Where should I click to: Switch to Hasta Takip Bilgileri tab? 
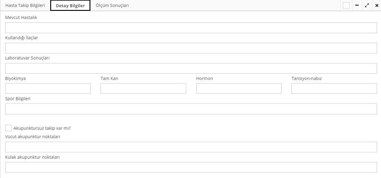point(25,5)
